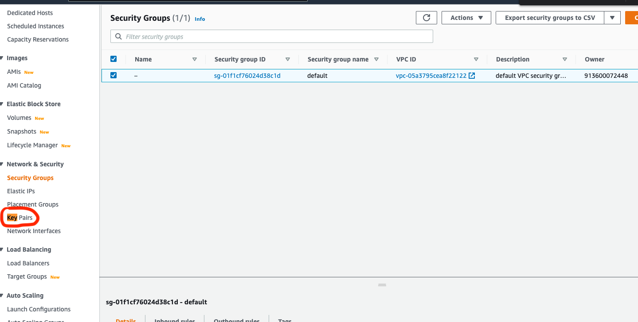The image size is (638, 322).
Task: Click the filter security groups input field
Action: [271, 36]
